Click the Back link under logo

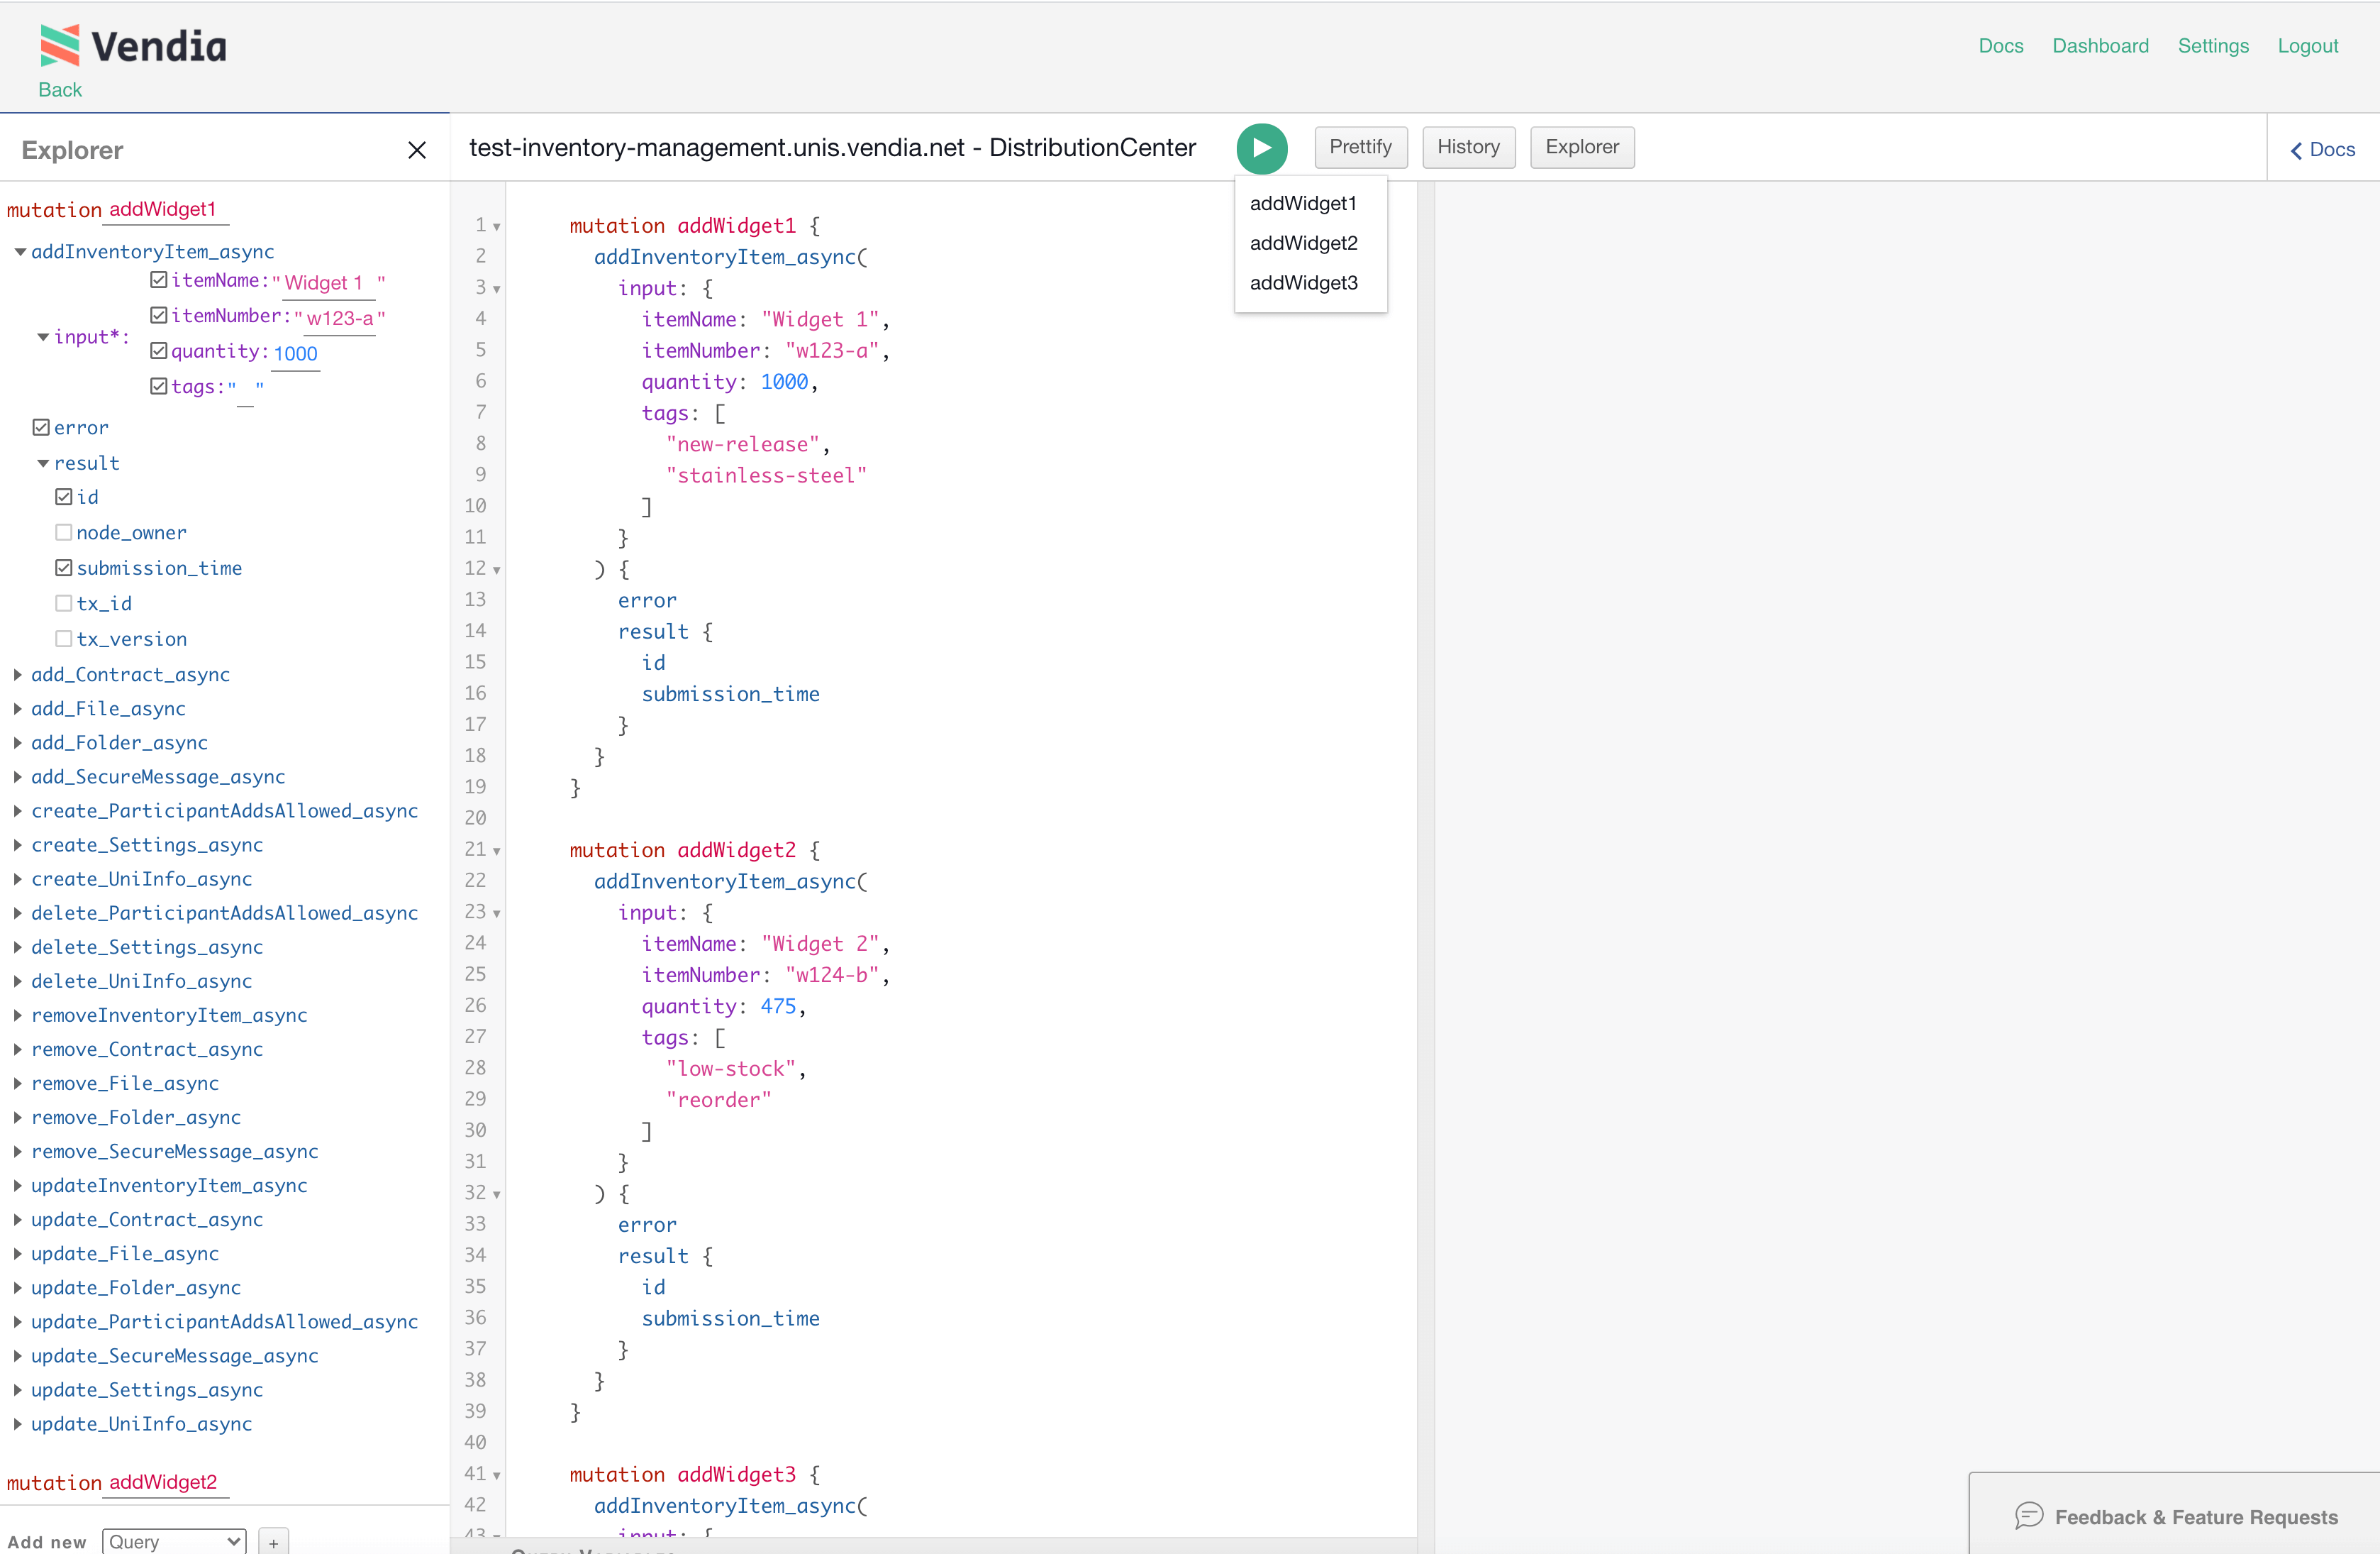60,90
